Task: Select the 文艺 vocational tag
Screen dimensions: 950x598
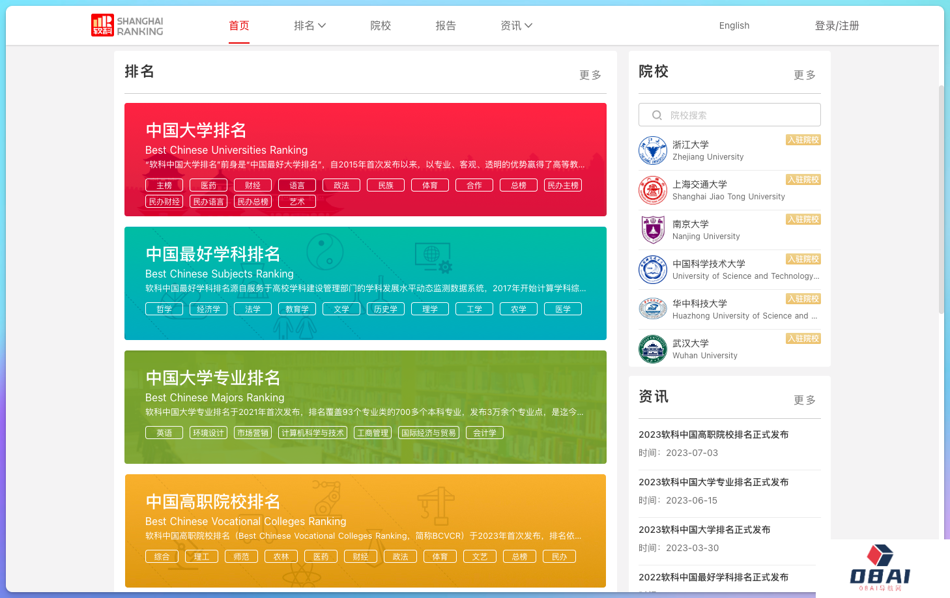Action: tap(480, 556)
